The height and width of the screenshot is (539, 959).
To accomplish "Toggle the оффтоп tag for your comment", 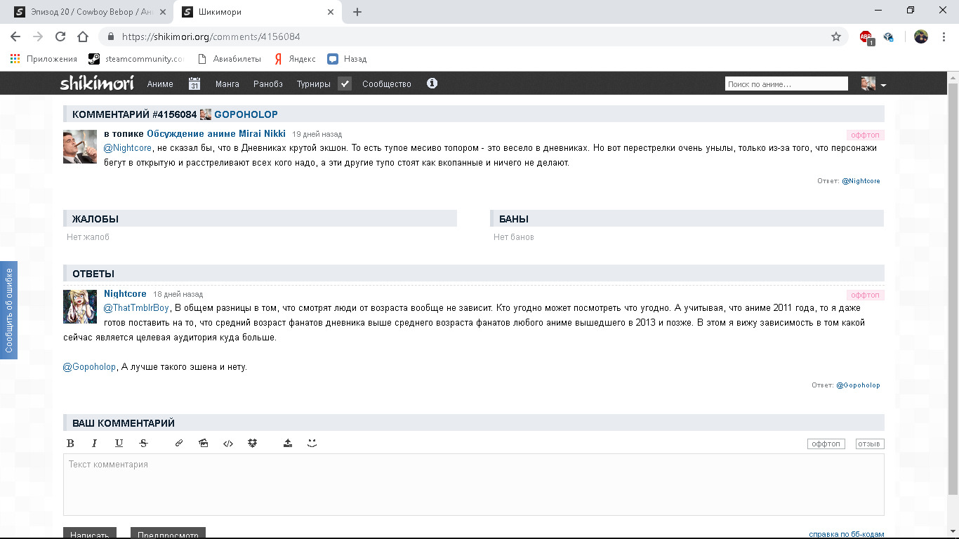I will click(x=826, y=444).
